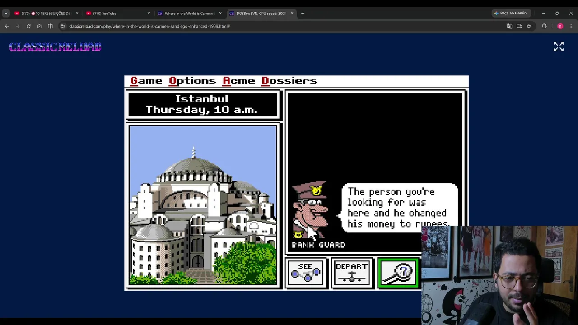Open the tab search dropdown
Screen dimensions: 578x325
pos(6,14)
